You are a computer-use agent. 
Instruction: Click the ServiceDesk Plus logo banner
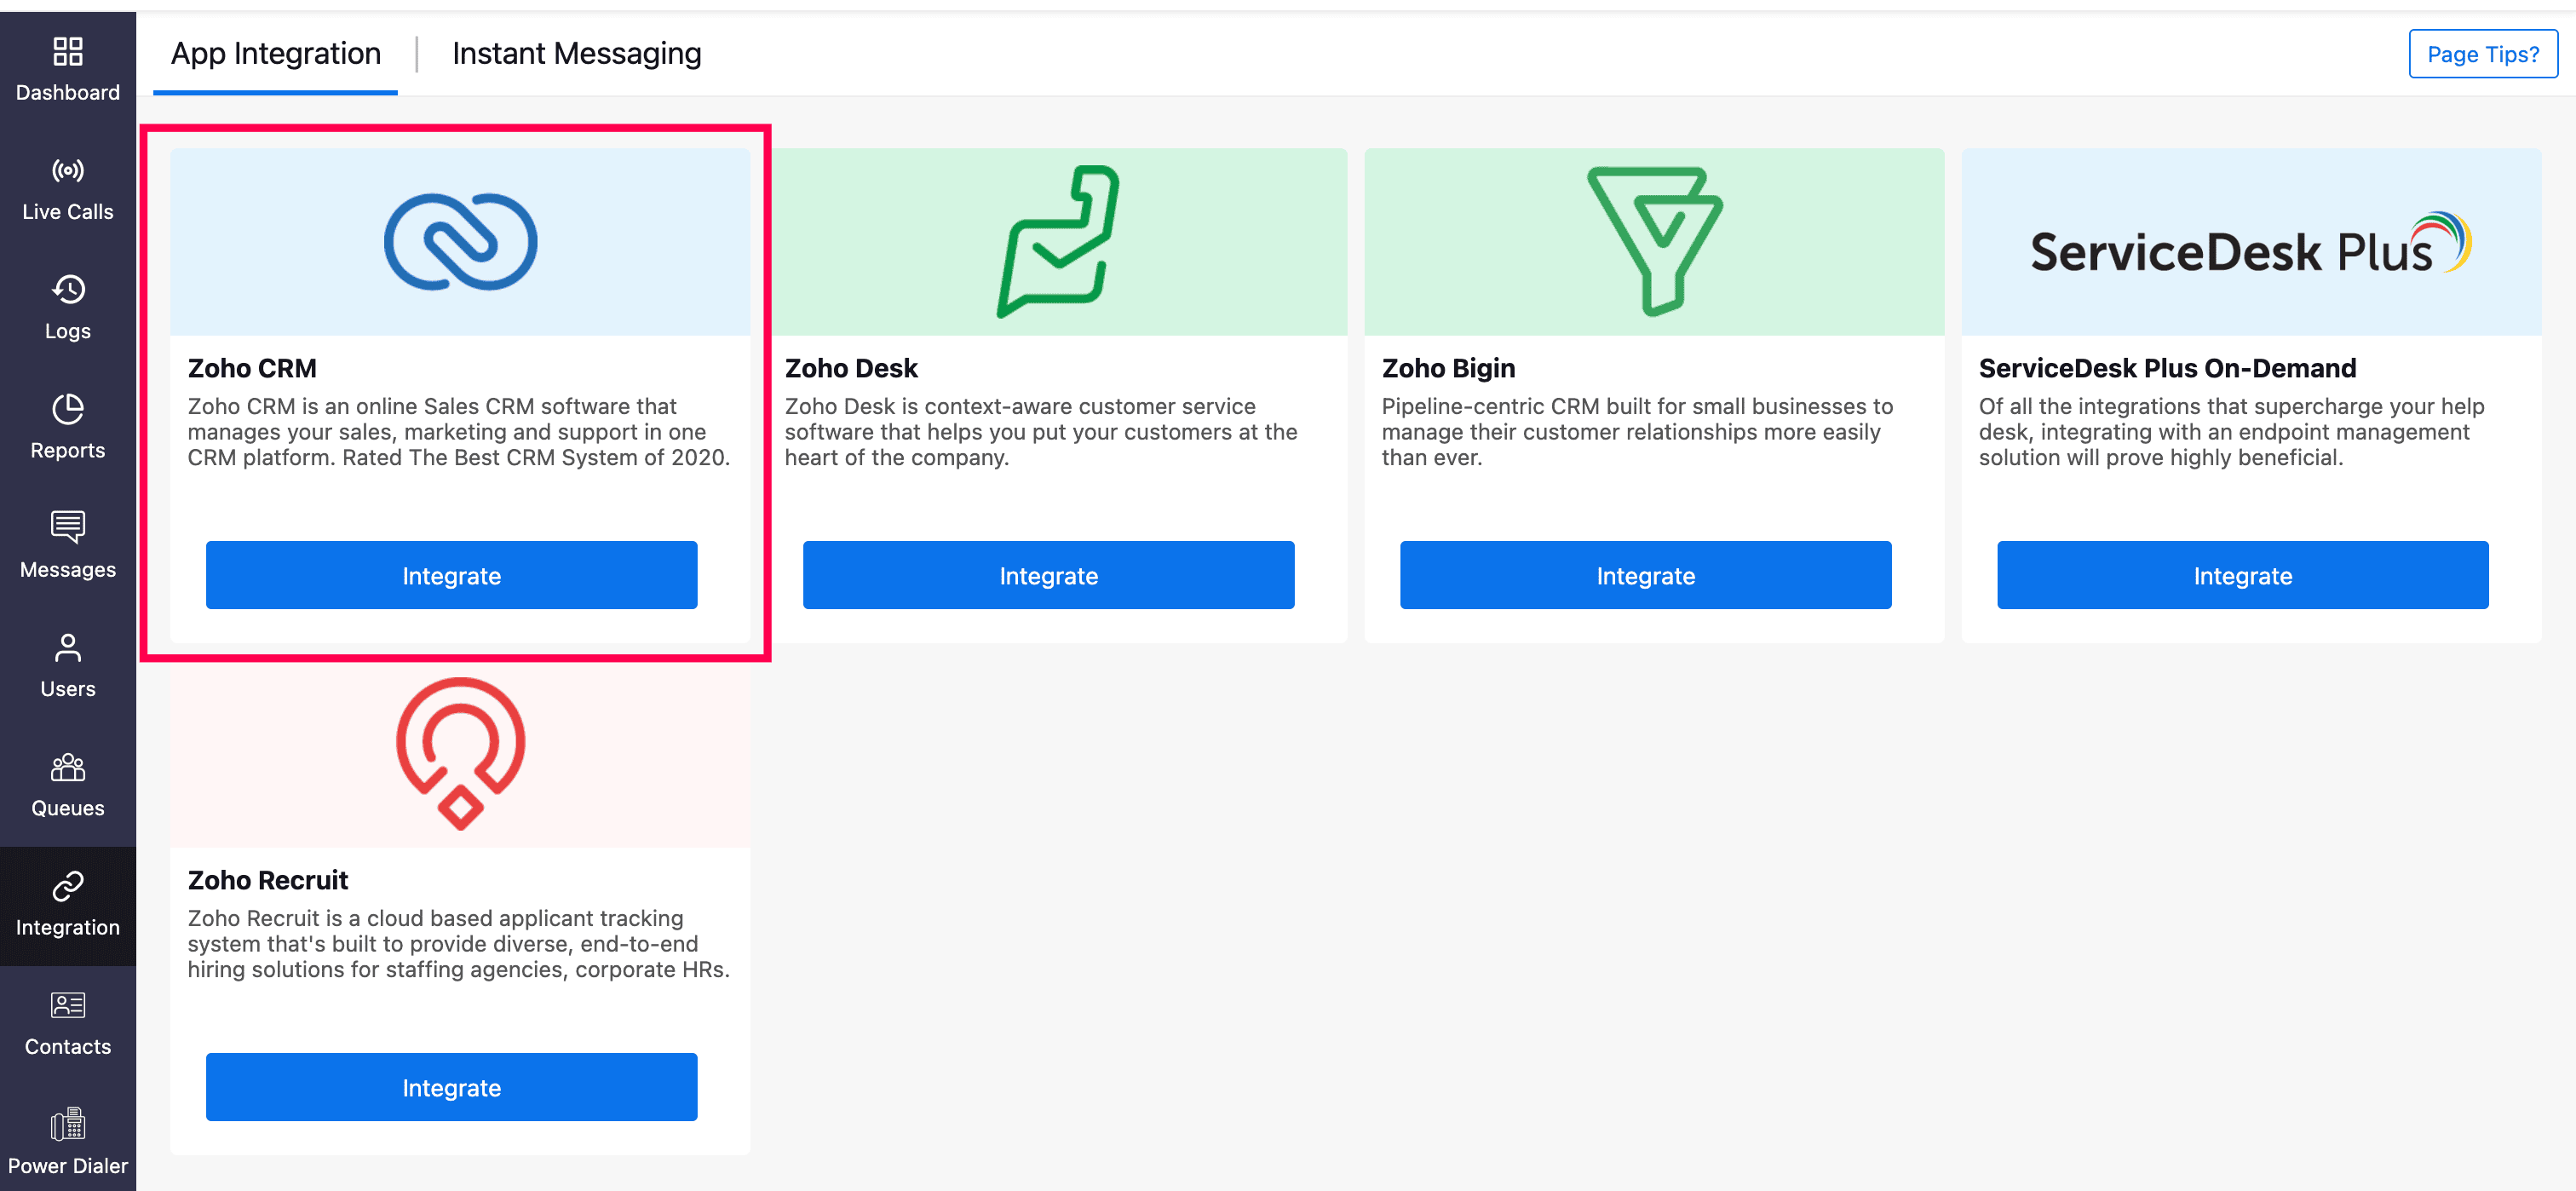pyautogui.click(x=2250, y=243)
